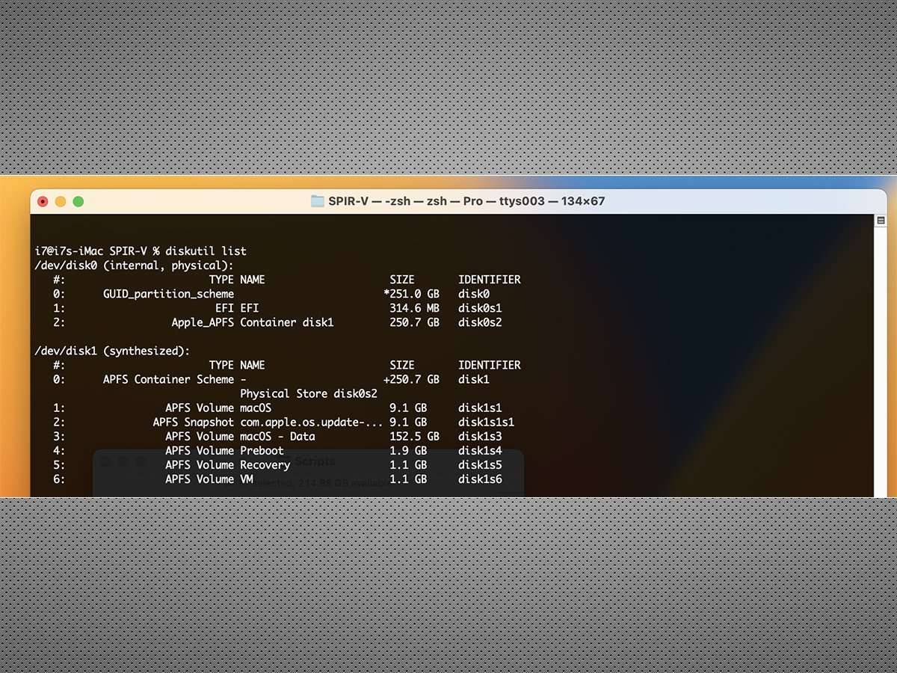Close the Terminal window with red button

point(43,201)
